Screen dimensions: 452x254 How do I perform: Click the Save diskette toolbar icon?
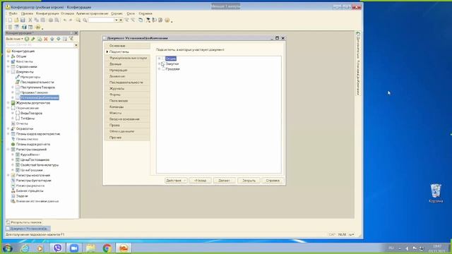[23, 20]
